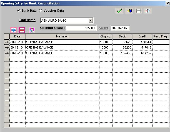Select the first row arrow indicator

[x=7, y=42]
